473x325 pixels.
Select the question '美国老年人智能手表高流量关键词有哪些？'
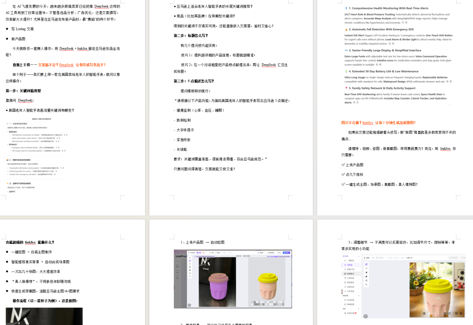41,110
